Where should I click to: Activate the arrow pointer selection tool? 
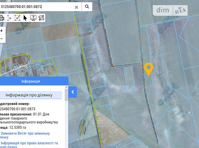point(25,18)
